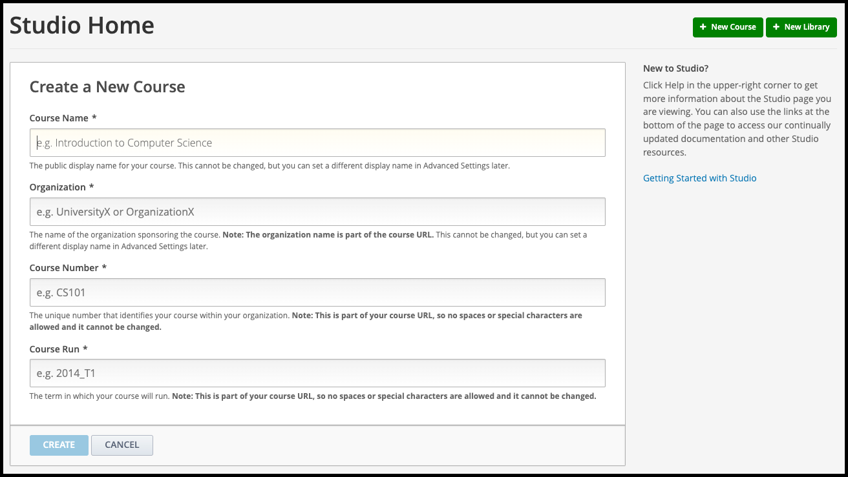Click the help text below Course Run
848x477 pixels.
tap(312, 396)
